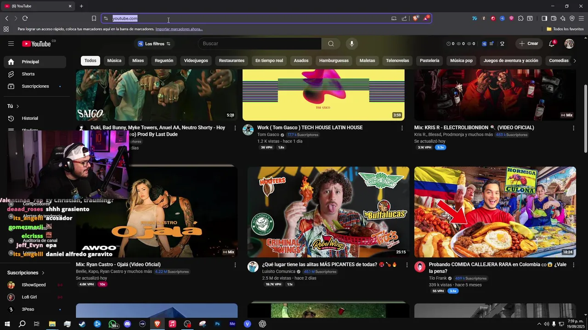Open the Tom Gasco channel name link

268,135
